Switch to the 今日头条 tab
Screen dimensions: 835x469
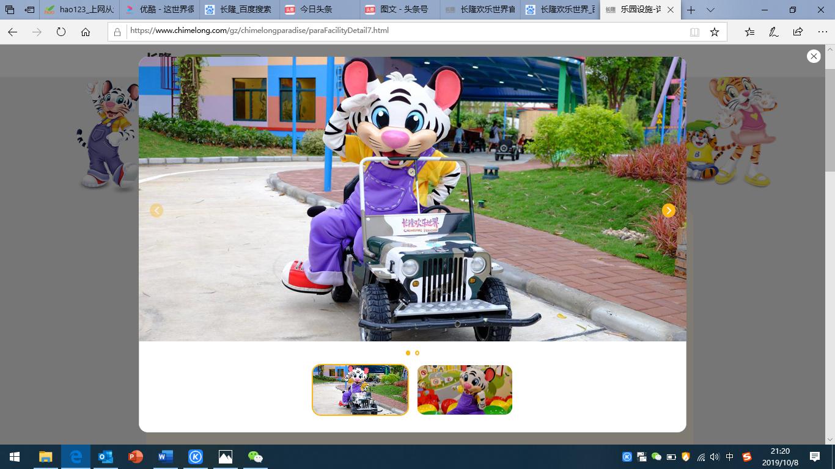[x=320, y=10]
